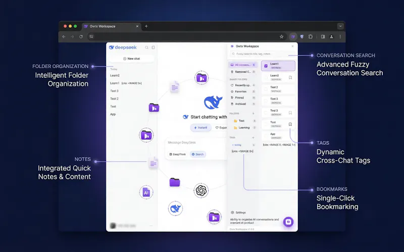Image resolution: width=404 pixels, height=252 pixels.
Task: Click the round purple floating Owlx button
Action: point(288,222)
